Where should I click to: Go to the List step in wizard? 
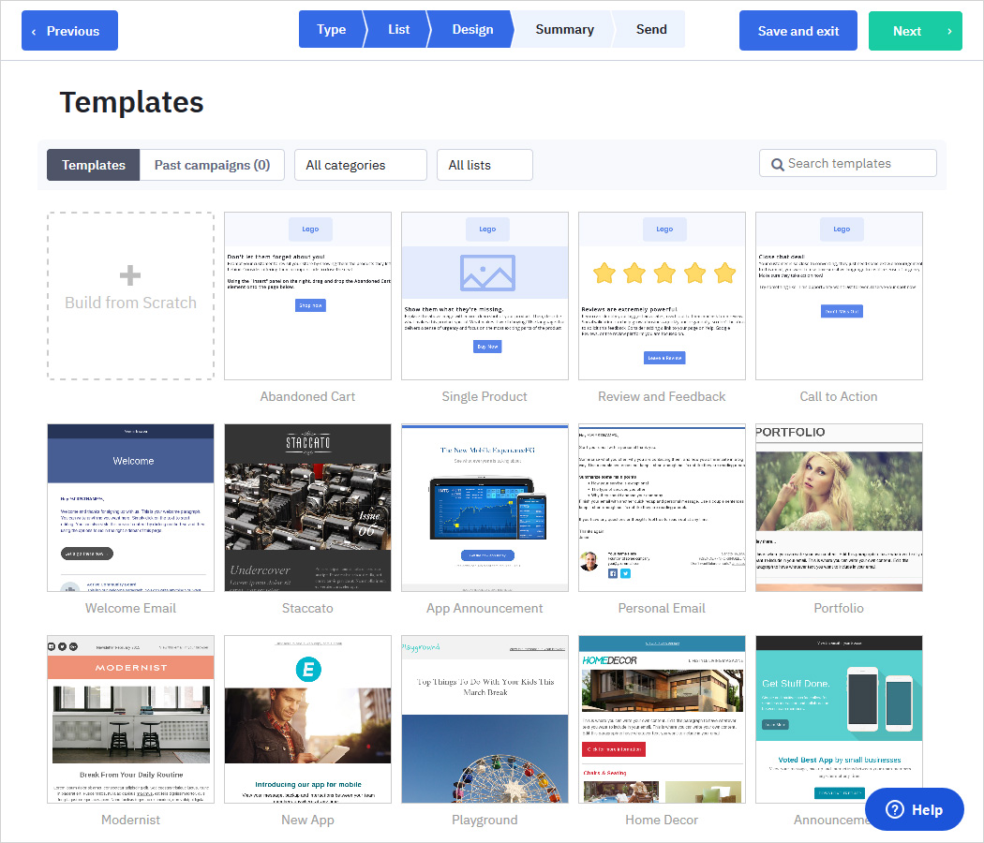pos(398,29)
